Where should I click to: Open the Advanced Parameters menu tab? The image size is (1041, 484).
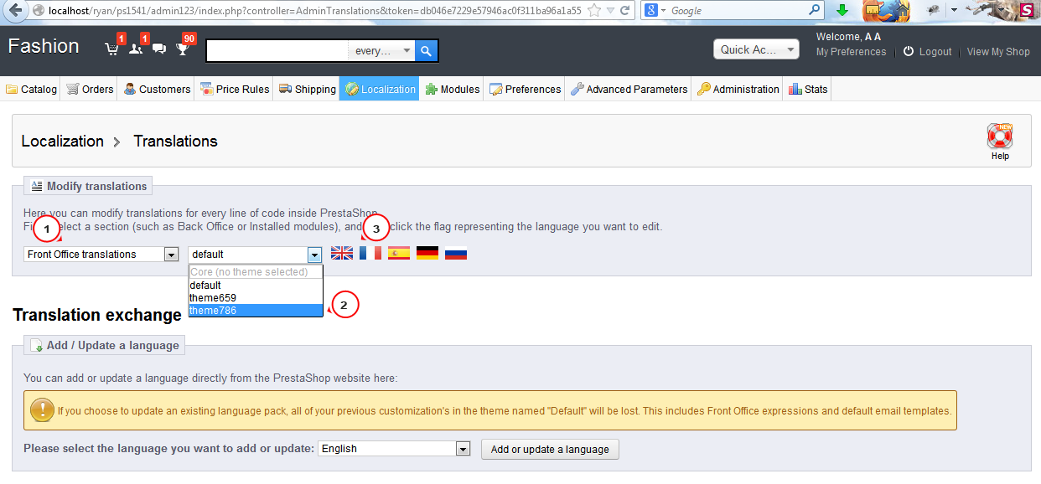click(629, 90)
